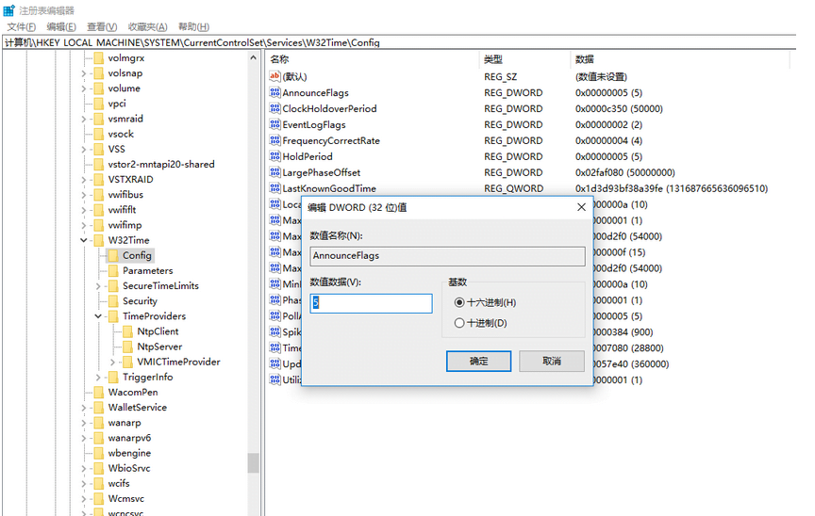
Task: Click the WacomPen folder icon
Action: [x=98, y=392]
